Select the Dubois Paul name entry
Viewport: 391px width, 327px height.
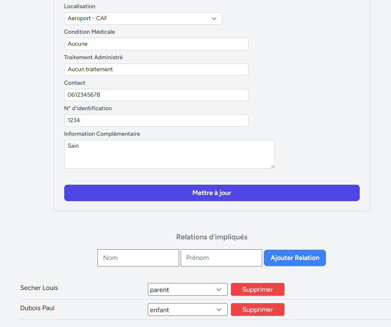point(37,308)
